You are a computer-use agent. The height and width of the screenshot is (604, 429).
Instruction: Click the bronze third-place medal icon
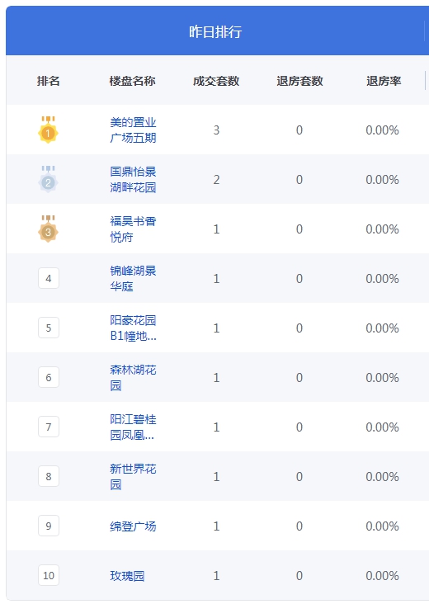click(x=48, y=229)
